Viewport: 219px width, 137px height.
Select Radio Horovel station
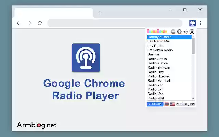point(169,76)
